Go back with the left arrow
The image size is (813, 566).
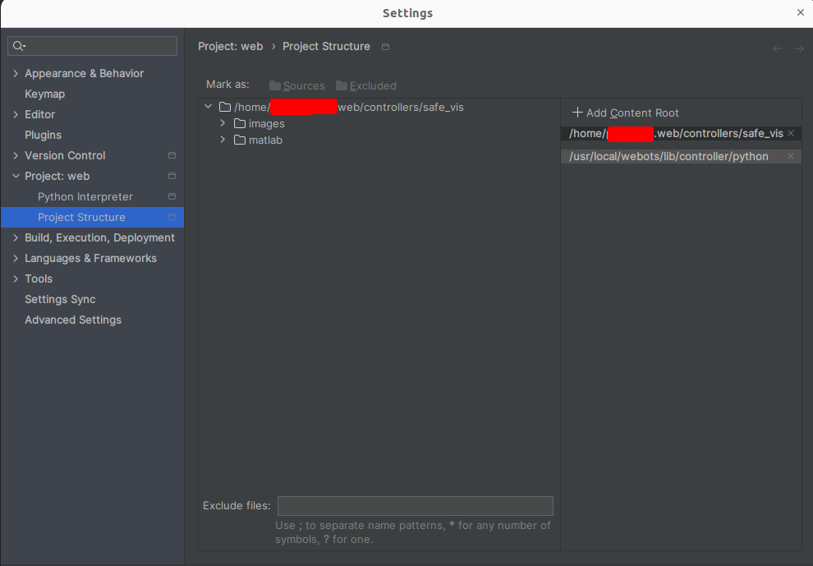tap(777, 48)
